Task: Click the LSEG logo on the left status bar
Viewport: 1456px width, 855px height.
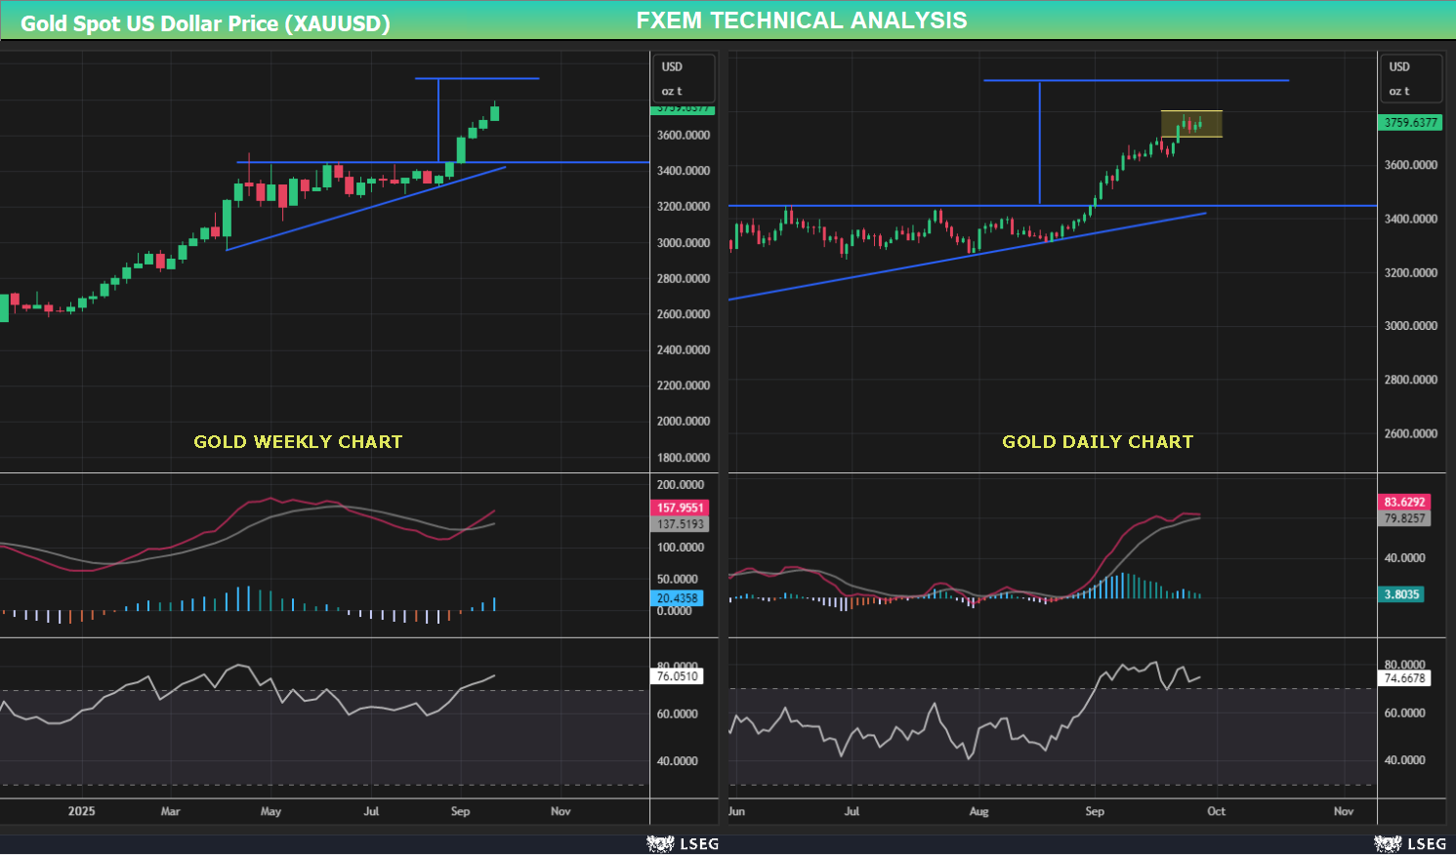Action: point(682,841)
